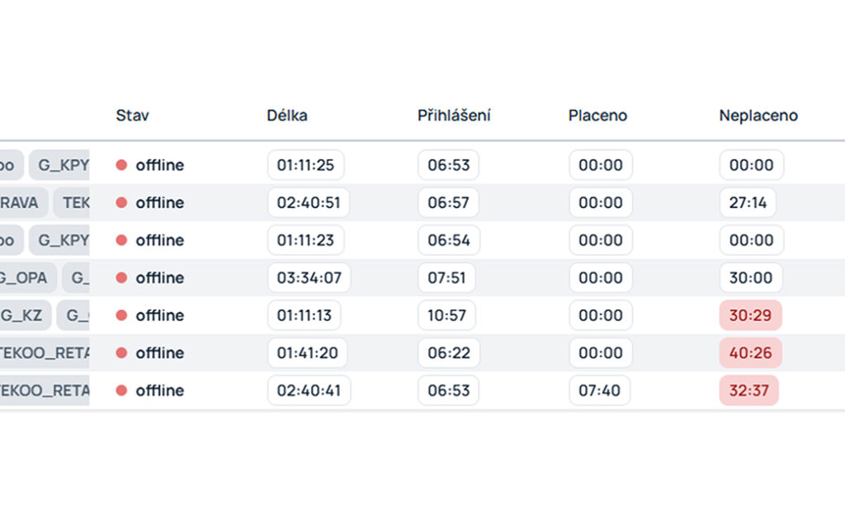Select the Placeno column header
This screenshot has height=520, width=845.
tap(597, 116)
